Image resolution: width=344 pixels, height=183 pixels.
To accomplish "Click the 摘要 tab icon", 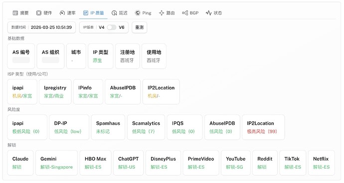I will point(15,13).
